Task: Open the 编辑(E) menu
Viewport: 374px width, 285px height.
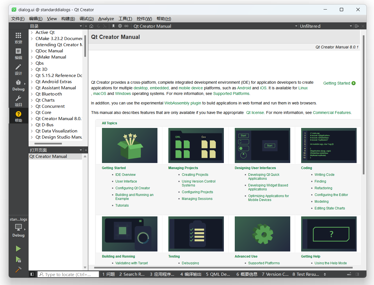Action: click(36, 19)
